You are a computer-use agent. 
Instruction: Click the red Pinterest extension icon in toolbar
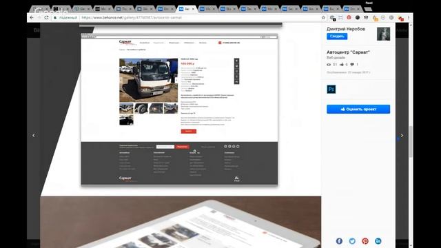coord(349,17)
